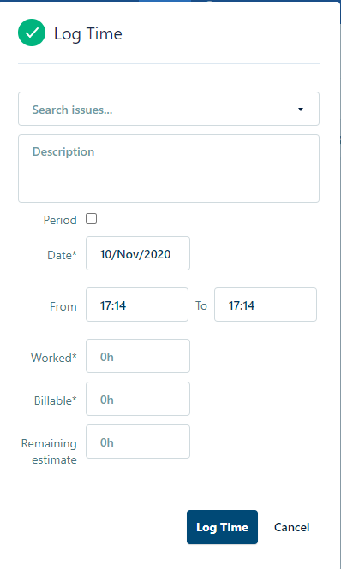341x569 pixels.
Task: Expand the Search issues dropdown arrow
Action: (301, 110)
